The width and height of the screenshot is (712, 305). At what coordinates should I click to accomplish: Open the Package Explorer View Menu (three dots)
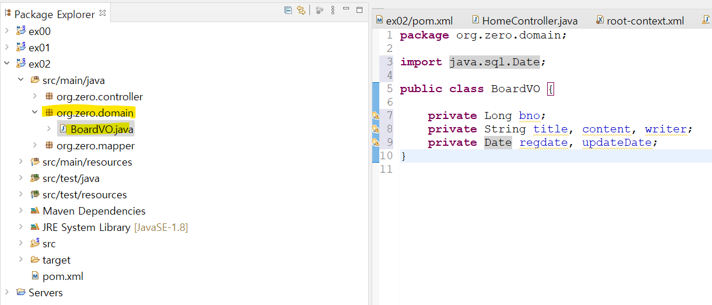pos(333,10)
